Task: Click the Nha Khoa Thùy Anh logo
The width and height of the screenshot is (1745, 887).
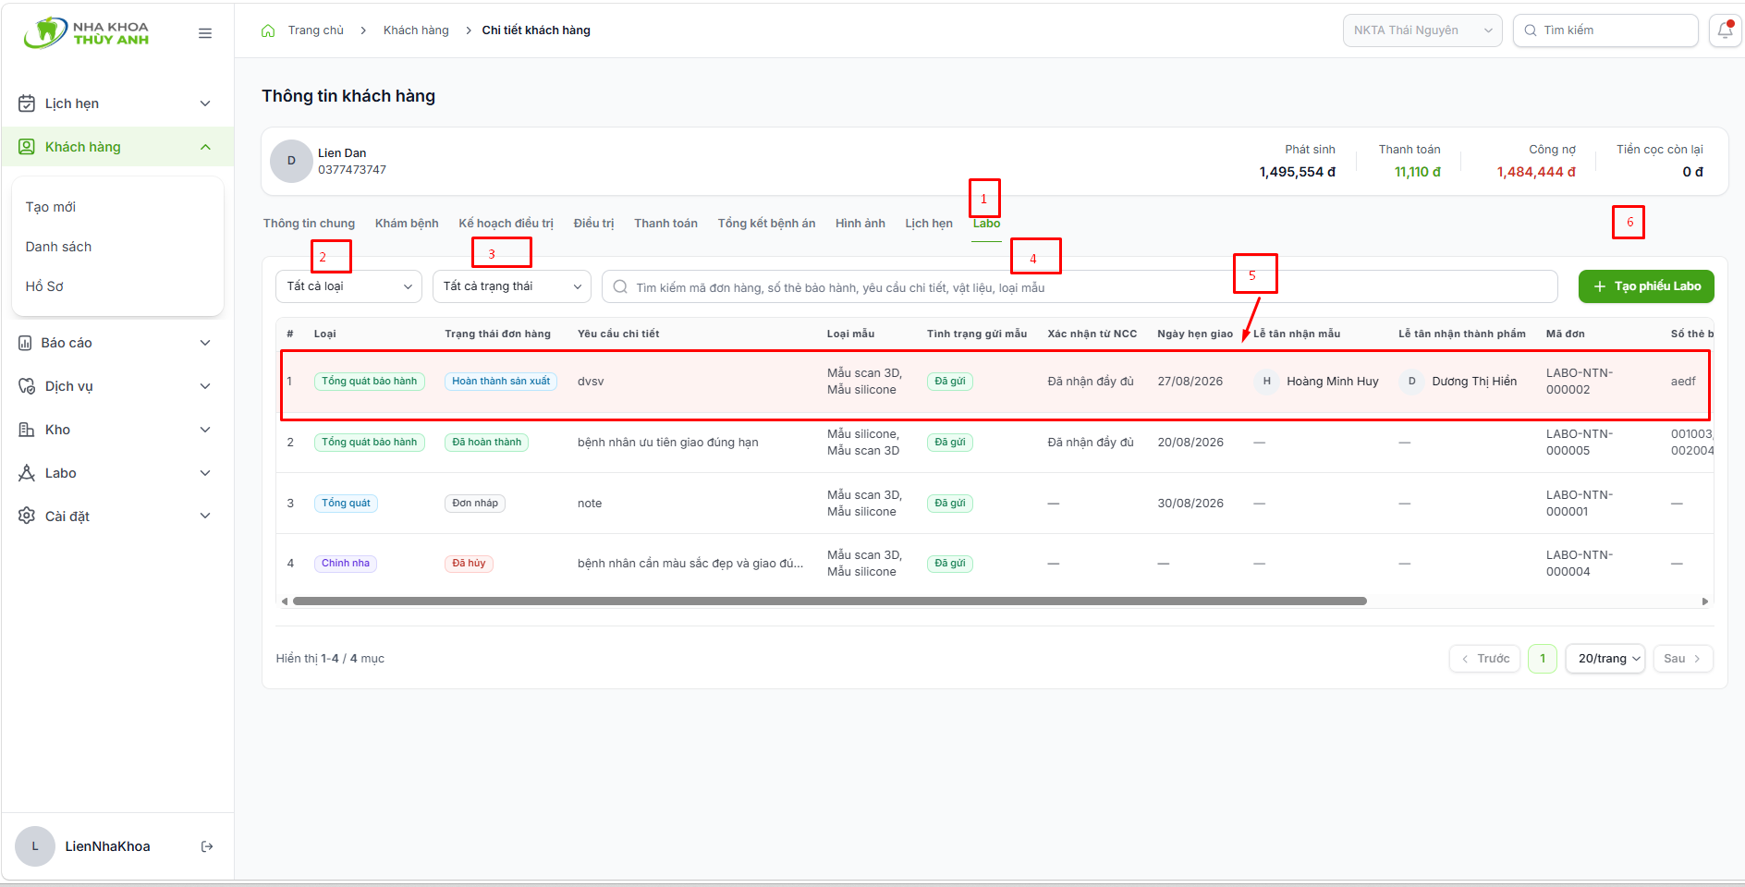Action: tap(86, 32)
